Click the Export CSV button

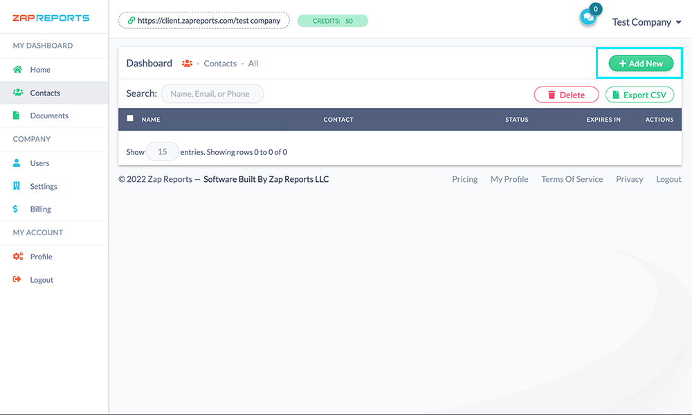coord(639,95)
